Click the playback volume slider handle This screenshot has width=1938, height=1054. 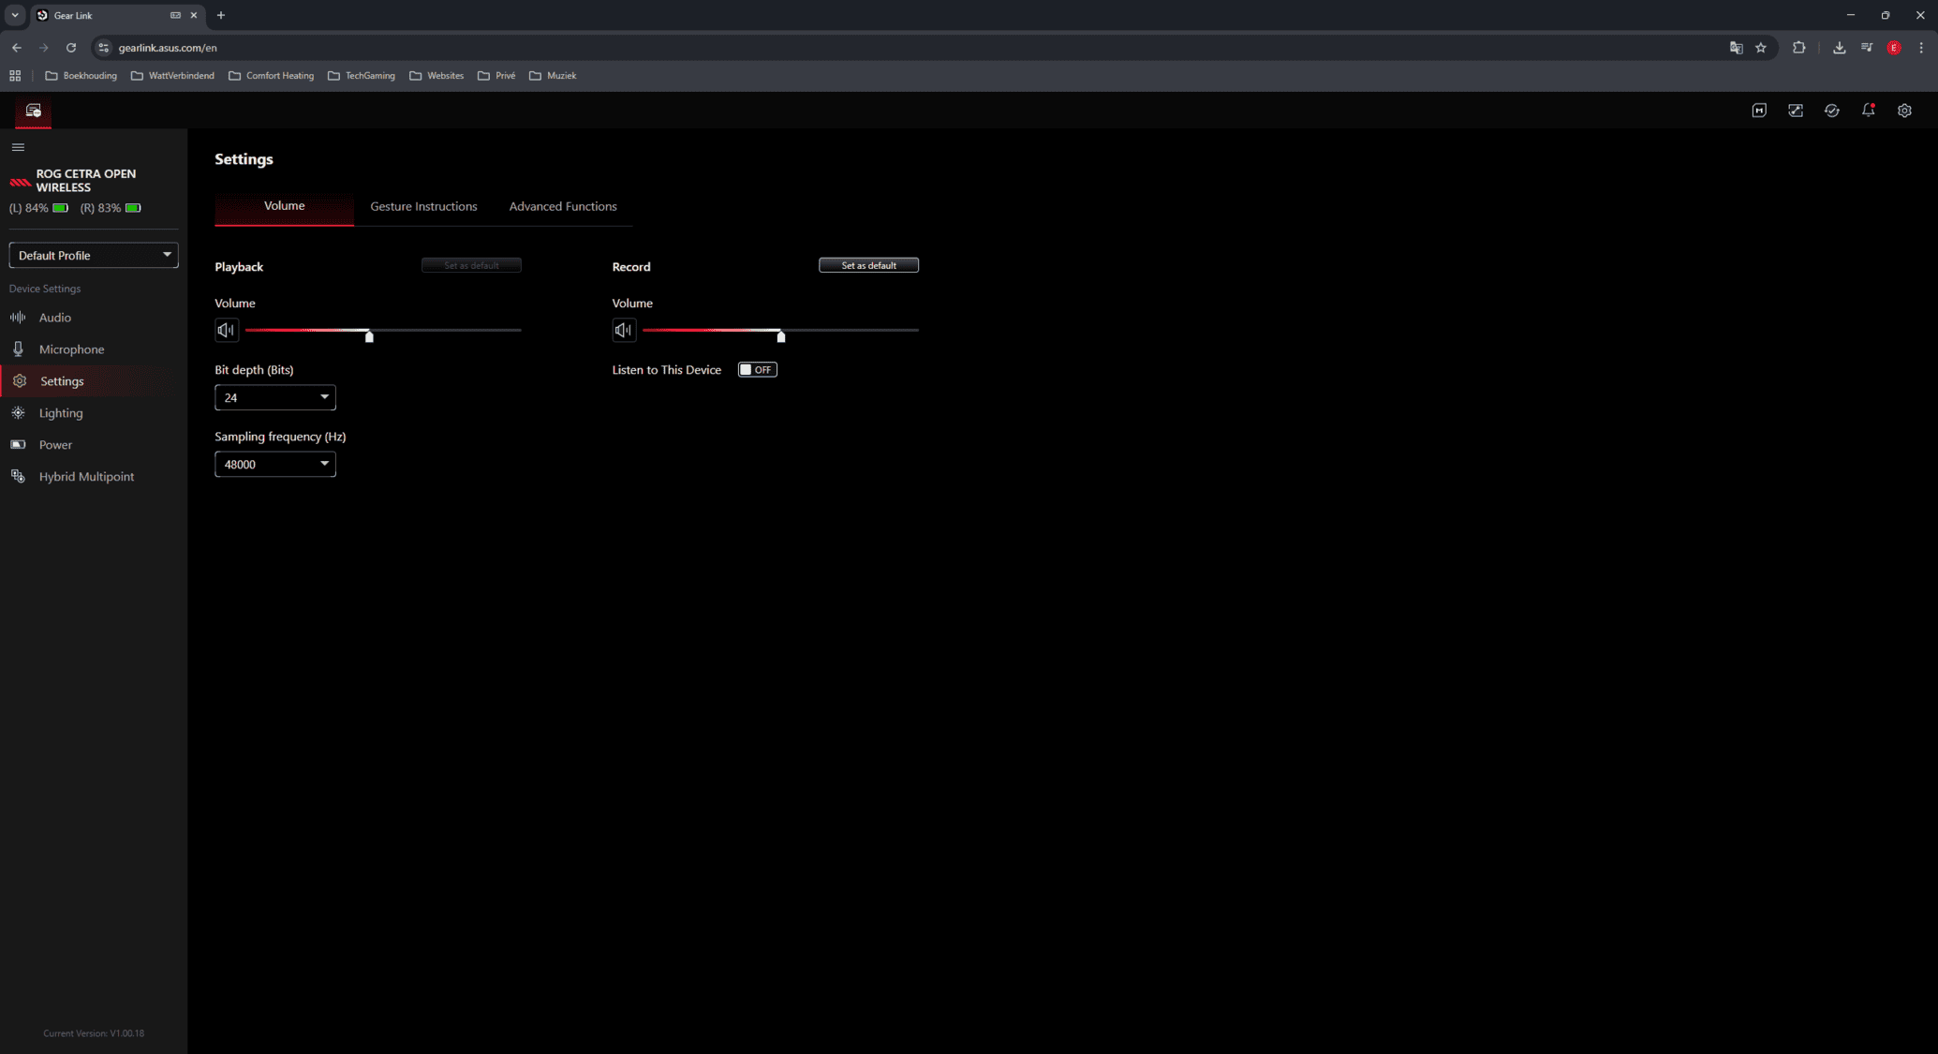click(x=369, y=335)
